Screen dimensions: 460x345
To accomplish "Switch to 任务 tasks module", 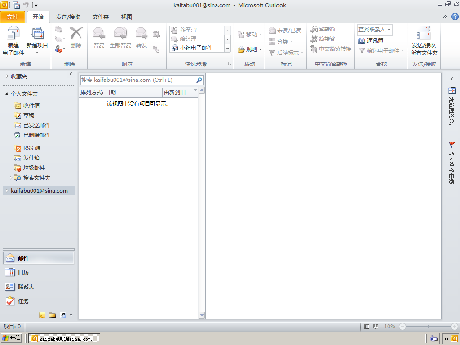I will (39, 301).
